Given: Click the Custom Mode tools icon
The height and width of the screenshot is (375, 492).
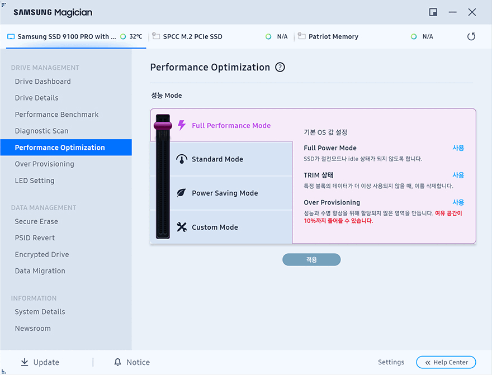Looking at the screenshot, I should point(181,227).
